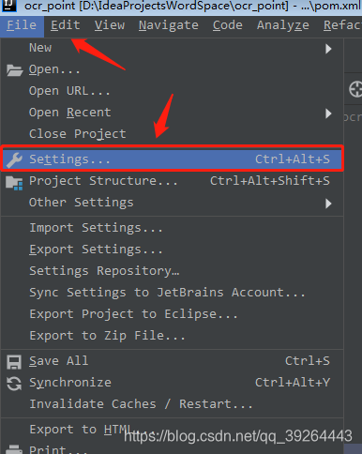Click the IntelliJ app icon in title bar
Screen dimensions: 362x454
point(9,6)
